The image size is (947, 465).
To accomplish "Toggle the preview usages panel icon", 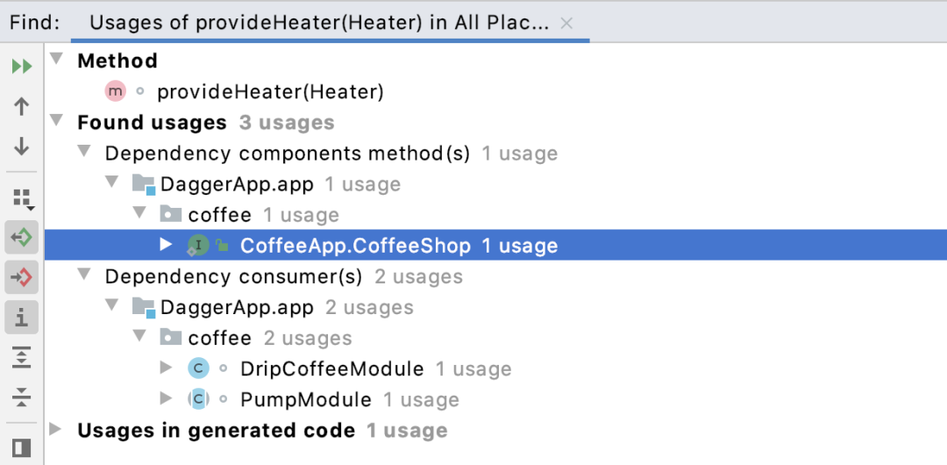I will (22, 448).
